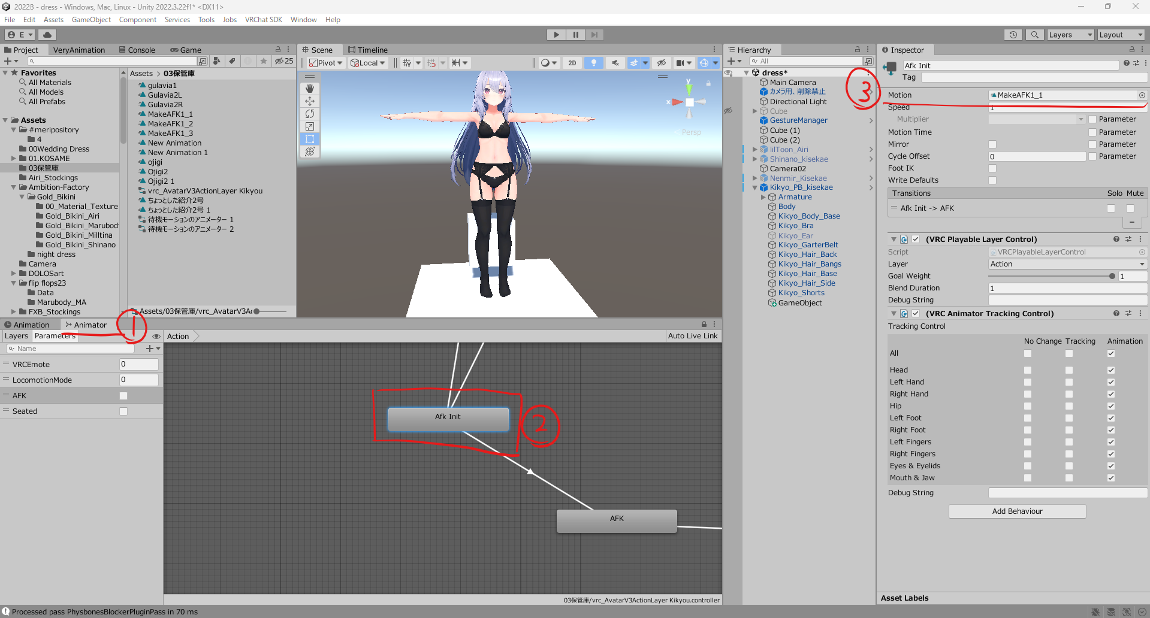Expand the Armature hierarchy item

[x=763, y=197]
